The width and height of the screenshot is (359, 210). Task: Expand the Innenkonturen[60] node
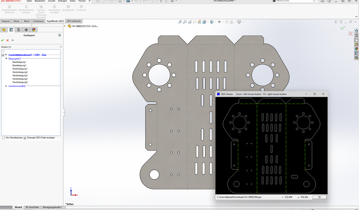[x=6, y=86]
